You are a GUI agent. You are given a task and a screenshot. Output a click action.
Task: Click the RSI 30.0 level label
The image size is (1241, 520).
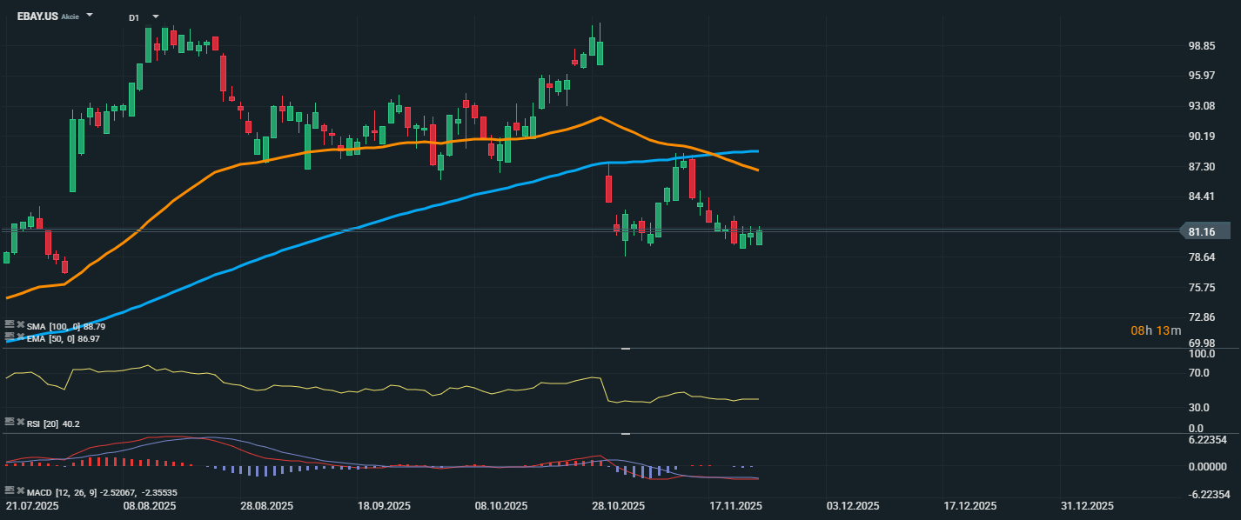[1201, 408]
